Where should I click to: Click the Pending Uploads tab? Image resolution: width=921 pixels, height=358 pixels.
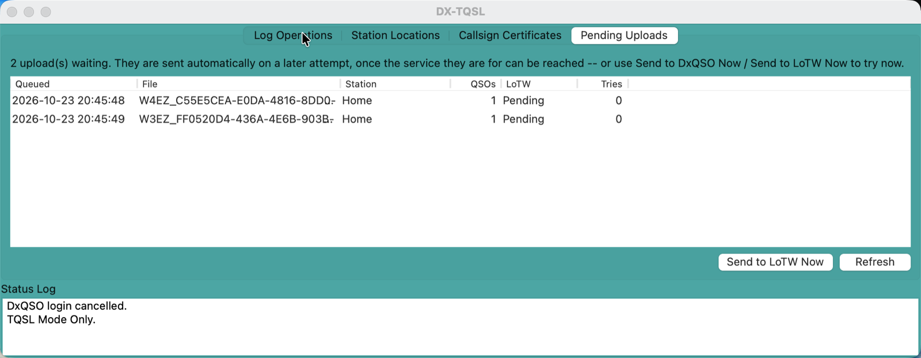coord(624,35)
